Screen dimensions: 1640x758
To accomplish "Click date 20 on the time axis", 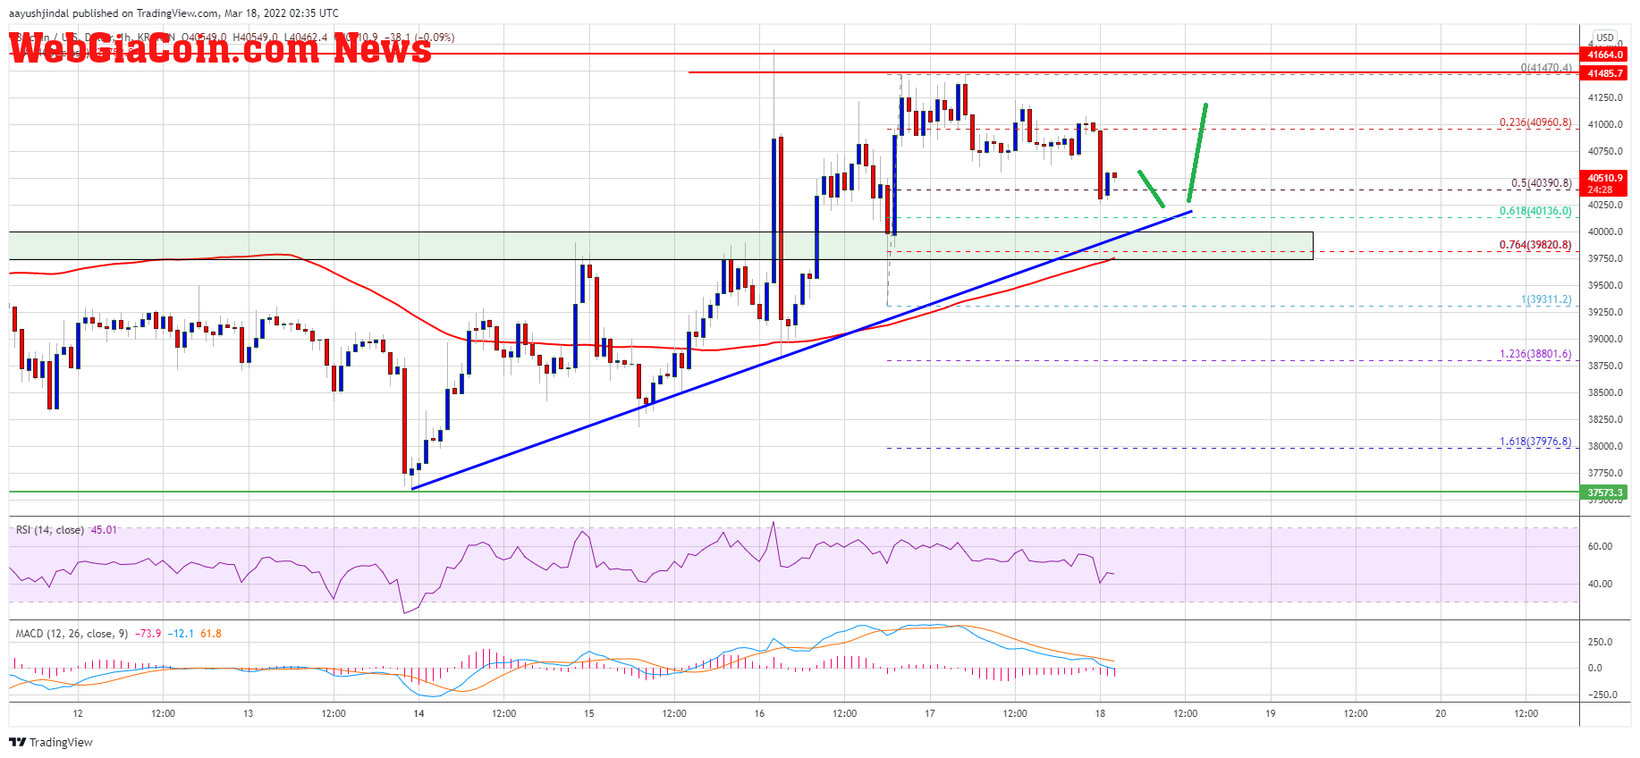I will (1441, 713).
